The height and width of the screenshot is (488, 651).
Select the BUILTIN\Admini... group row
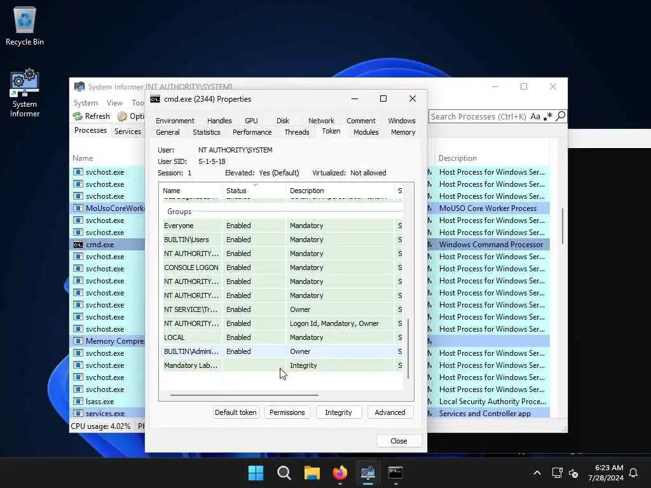[x=282, y=351]
